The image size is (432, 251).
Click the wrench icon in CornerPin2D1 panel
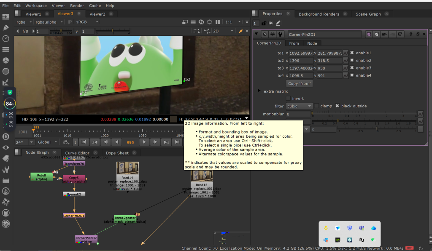[280, 35]
